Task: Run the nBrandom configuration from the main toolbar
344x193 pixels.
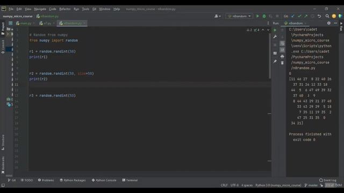Action: click(257, 16)
